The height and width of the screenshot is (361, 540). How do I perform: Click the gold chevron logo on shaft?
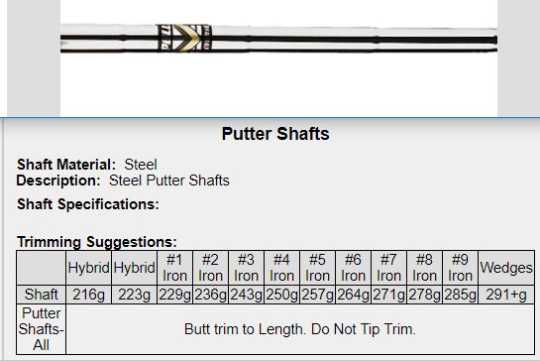(x=186, y=38)
